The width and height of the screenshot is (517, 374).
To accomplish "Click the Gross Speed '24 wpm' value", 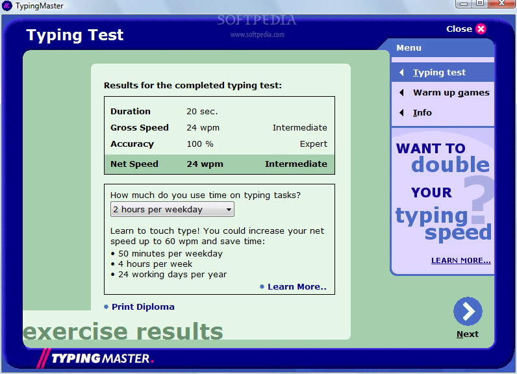I will pos(203,128).
